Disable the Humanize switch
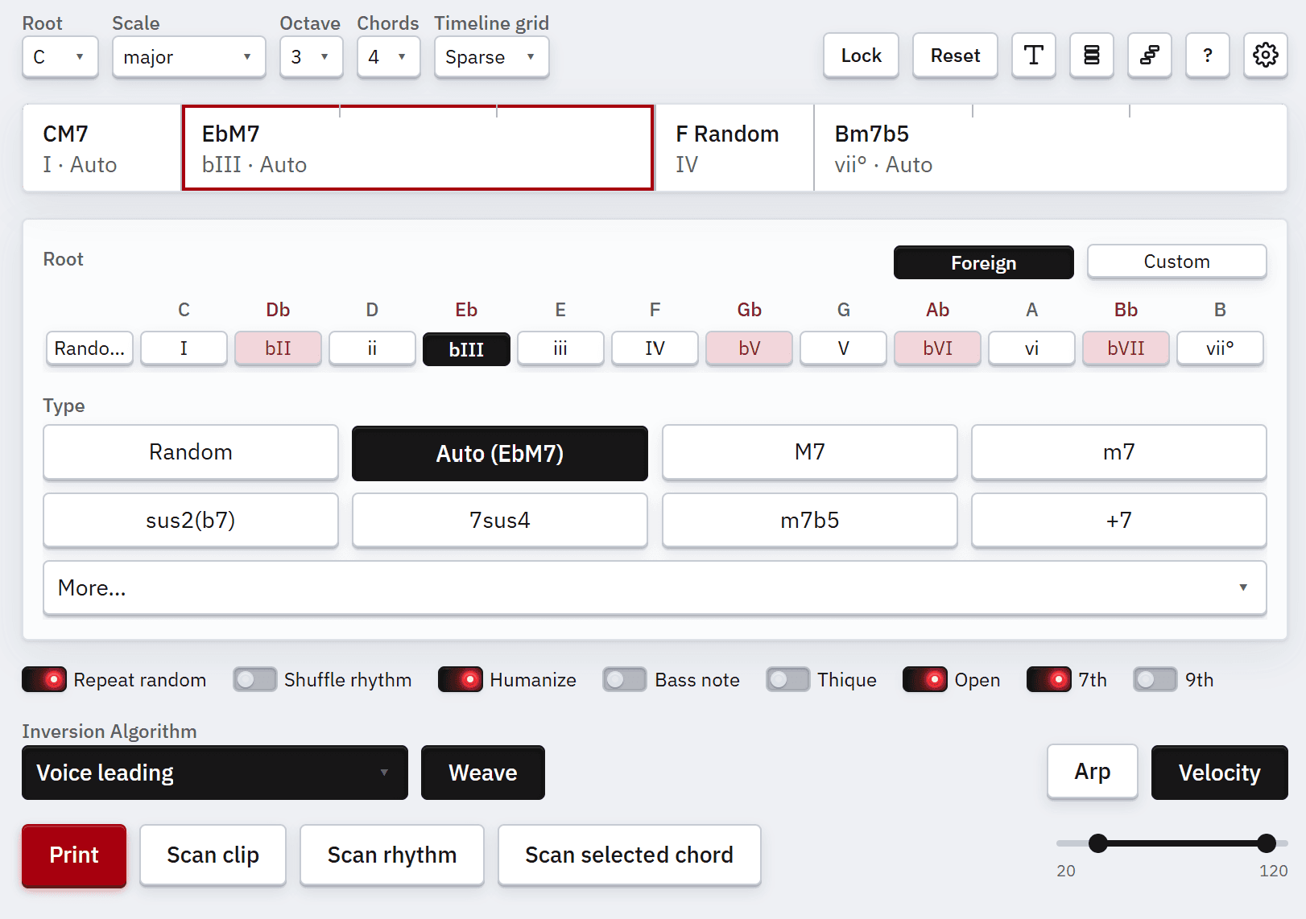The height and width of the screenshot is (919, 1306). [461, 680]
